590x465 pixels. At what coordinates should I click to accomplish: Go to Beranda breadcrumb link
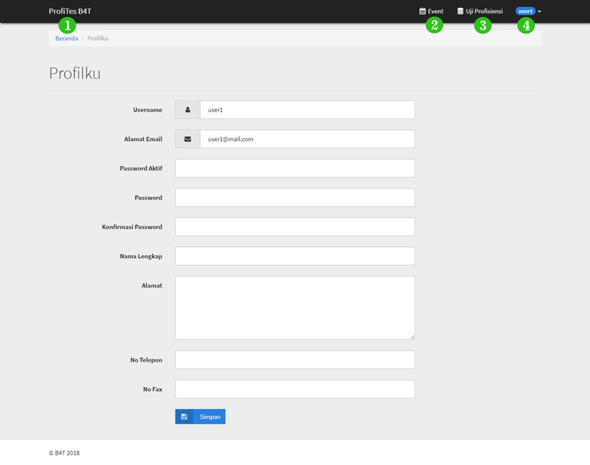67,38
